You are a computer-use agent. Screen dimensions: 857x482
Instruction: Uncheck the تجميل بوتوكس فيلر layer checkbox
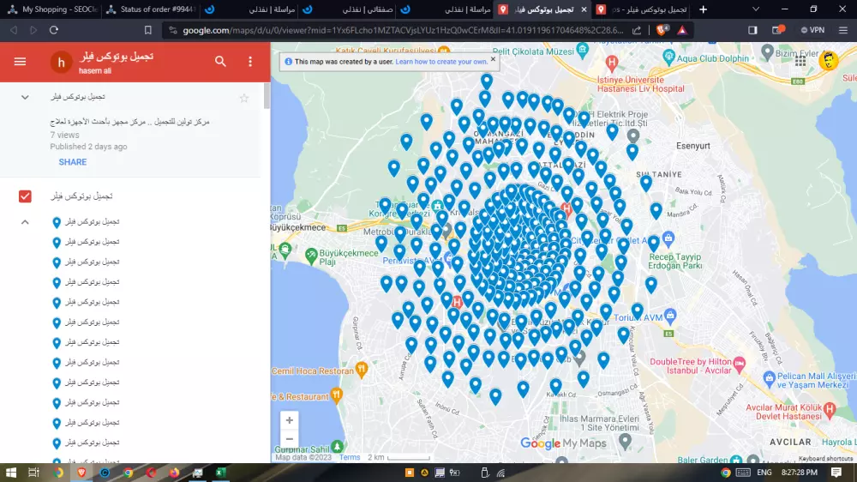point(25,196)
